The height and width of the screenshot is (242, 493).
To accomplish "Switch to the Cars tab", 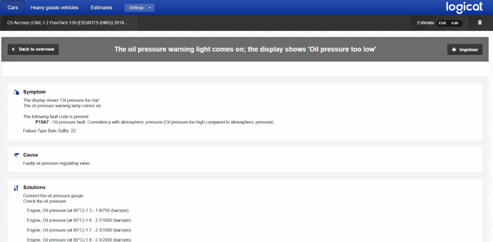I will 13,8.
